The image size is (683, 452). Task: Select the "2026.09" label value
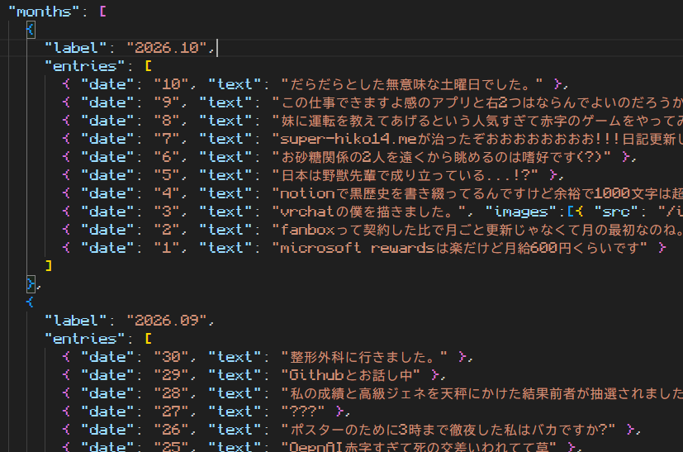tap(166, 321)
